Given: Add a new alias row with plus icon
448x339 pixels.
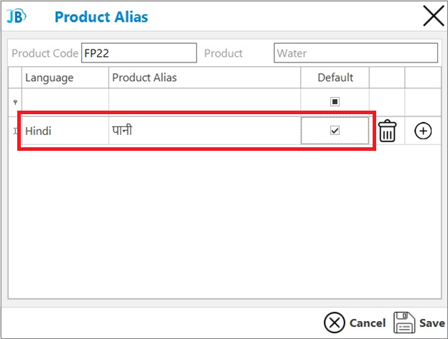Looking at the screenshot, I should click(423, 131).
